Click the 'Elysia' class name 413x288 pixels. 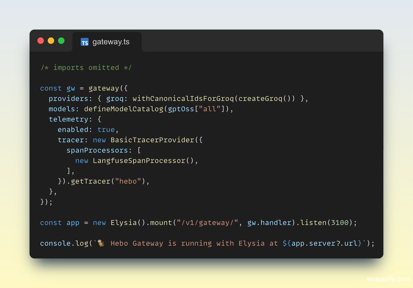124,223
